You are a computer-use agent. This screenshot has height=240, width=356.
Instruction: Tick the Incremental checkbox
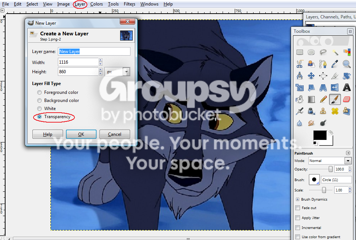tap(297, 227)
